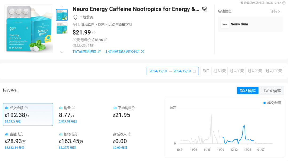Screen dimensions: 288x161
Task: Click the translate icon beside product title
Action: coord(205,9)
